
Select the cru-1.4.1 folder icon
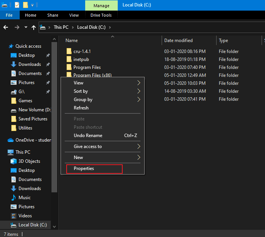point(69,51)
